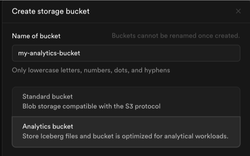Click empty space right of "my-analytics-bucket" in field

tap(163, 53)
